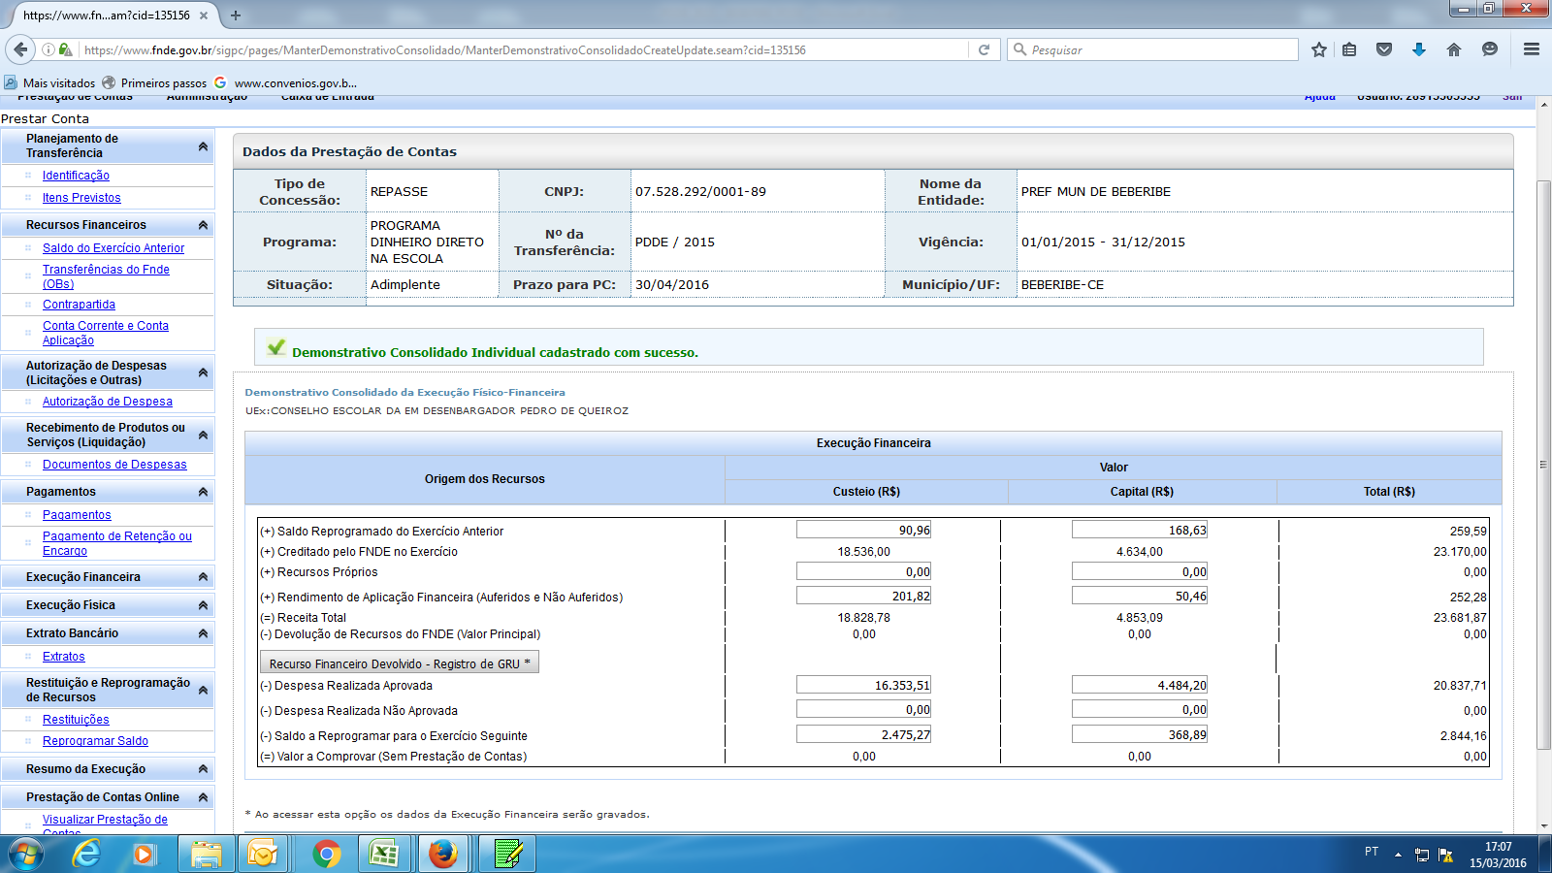Reload the page with refresh icon
1552x873 pixels.
984,49
